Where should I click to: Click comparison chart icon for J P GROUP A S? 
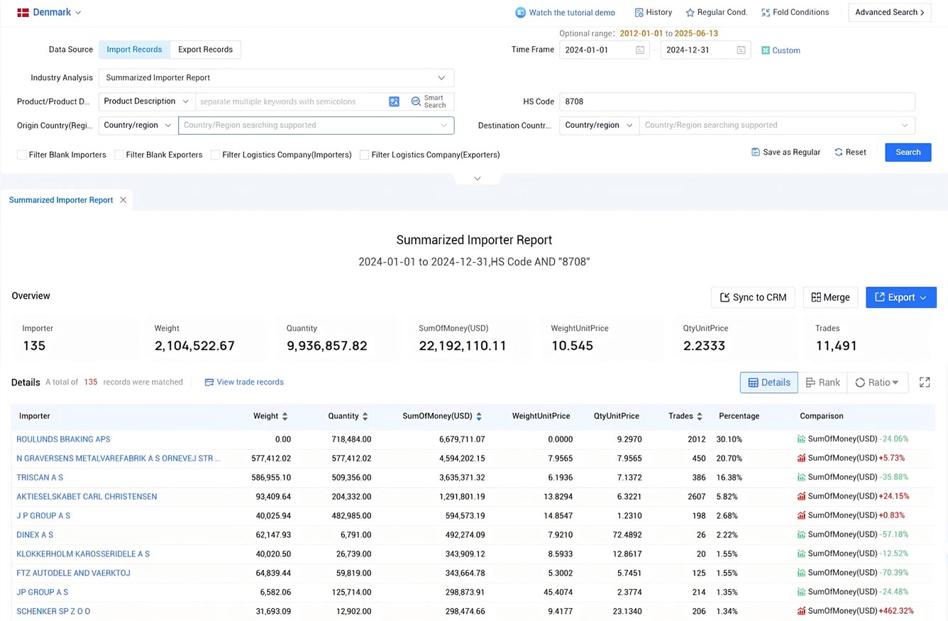pyautogui.click(x=802, y=516)
